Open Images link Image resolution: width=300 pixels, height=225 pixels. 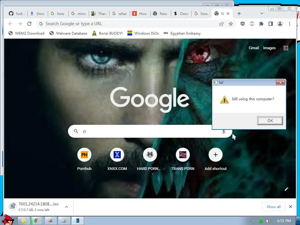(269, 48)
